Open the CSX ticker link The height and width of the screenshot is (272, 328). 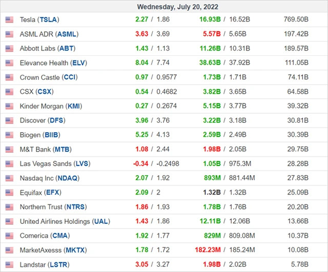tap(45, 92)
